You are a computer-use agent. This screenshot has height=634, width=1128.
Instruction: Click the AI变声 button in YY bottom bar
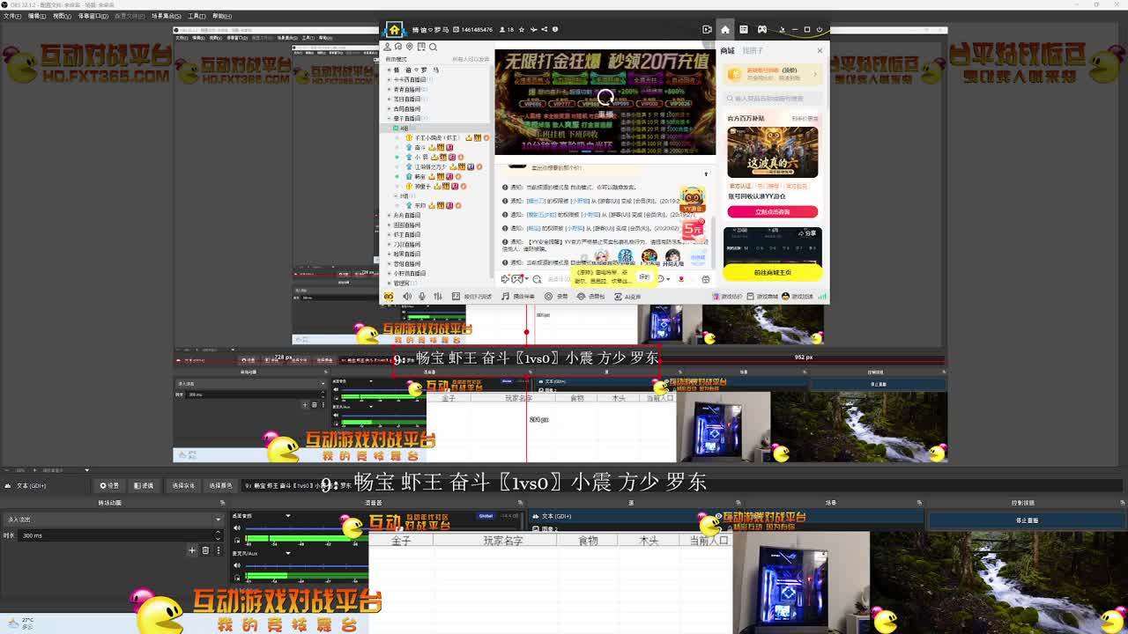click(627, 297)
